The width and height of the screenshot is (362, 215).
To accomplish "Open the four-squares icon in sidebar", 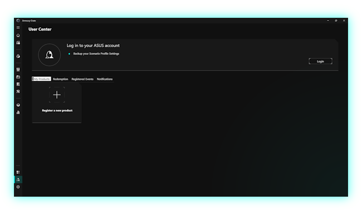I will coord(18,172).
